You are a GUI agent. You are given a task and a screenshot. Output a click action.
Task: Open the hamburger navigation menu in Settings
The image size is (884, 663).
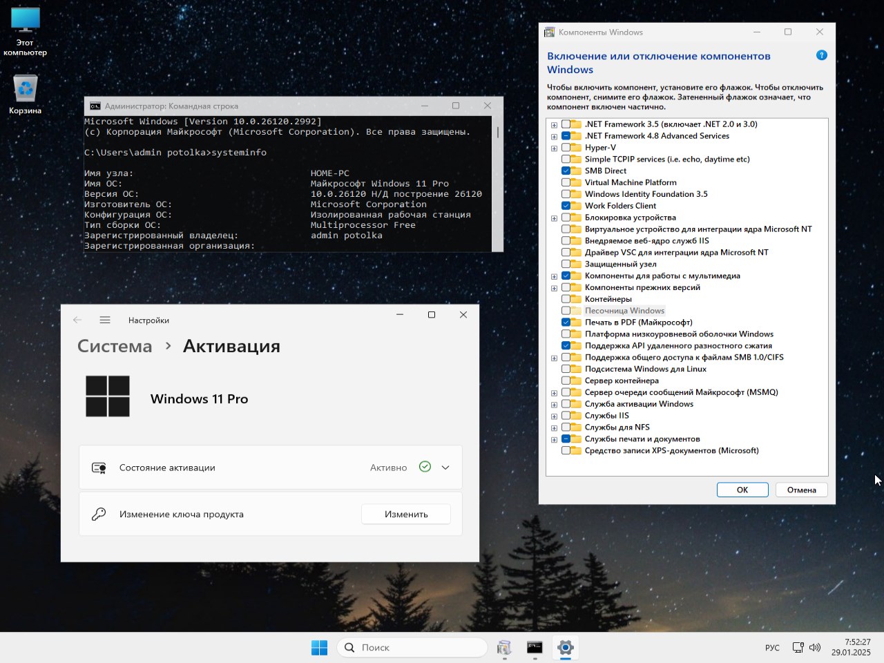(x=105, y=320)
